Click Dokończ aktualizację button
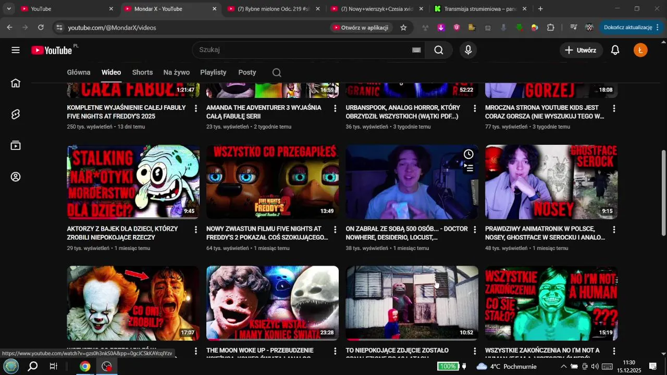667x375 pixels. coord(628,28)
